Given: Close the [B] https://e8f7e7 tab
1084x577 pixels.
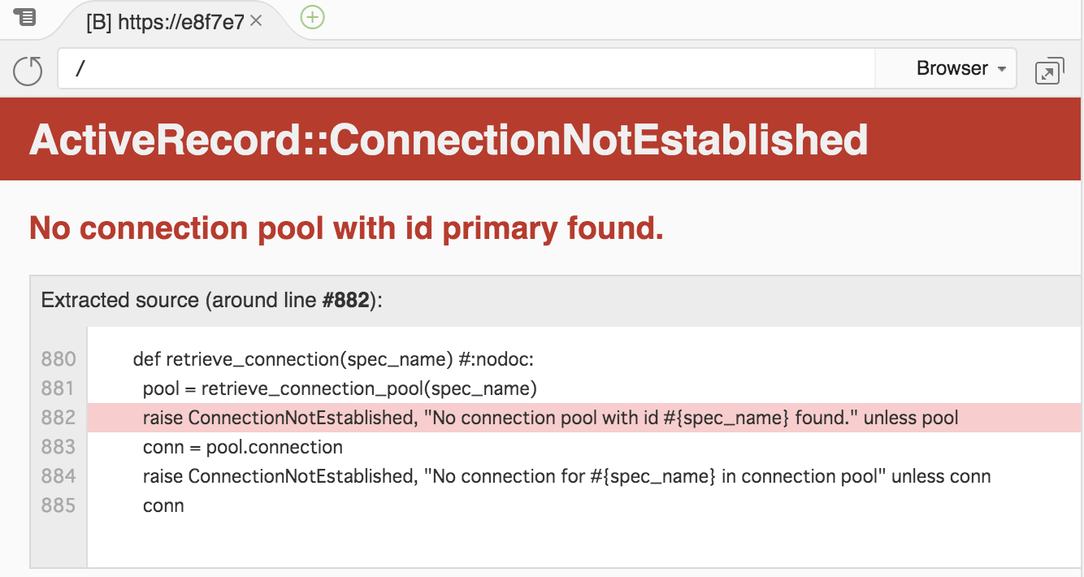Looking at the screenshot, I should pyautogui.click(x=256, y=21).
